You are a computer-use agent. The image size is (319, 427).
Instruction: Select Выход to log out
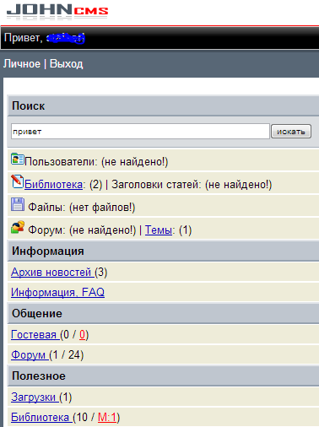point(66,64)
